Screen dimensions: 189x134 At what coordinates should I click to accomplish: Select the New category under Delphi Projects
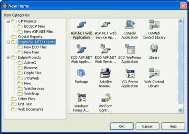click(x=27, y=83)
